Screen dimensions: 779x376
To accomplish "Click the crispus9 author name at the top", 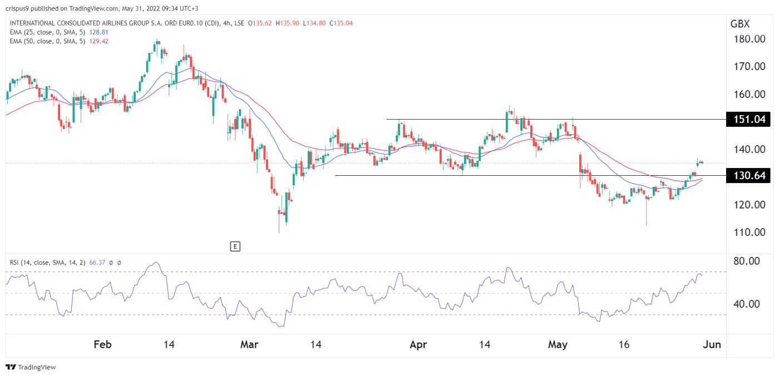I will (x=18, y=9).
